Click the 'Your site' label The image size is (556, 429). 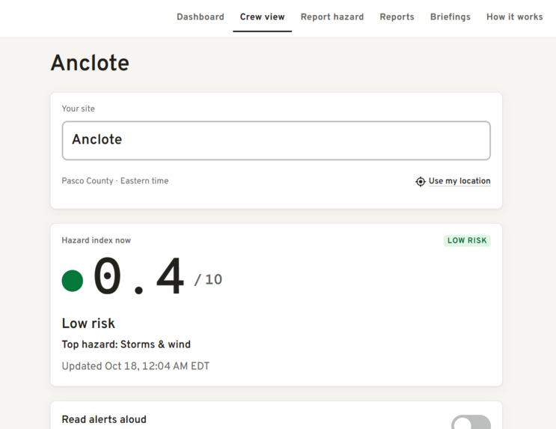coord(78,109)
